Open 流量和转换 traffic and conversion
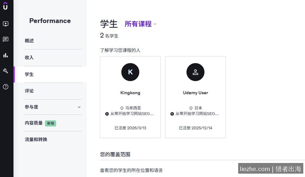Image resolution: width=305 pixels, height=177 pixels. [x=36, y=139]
